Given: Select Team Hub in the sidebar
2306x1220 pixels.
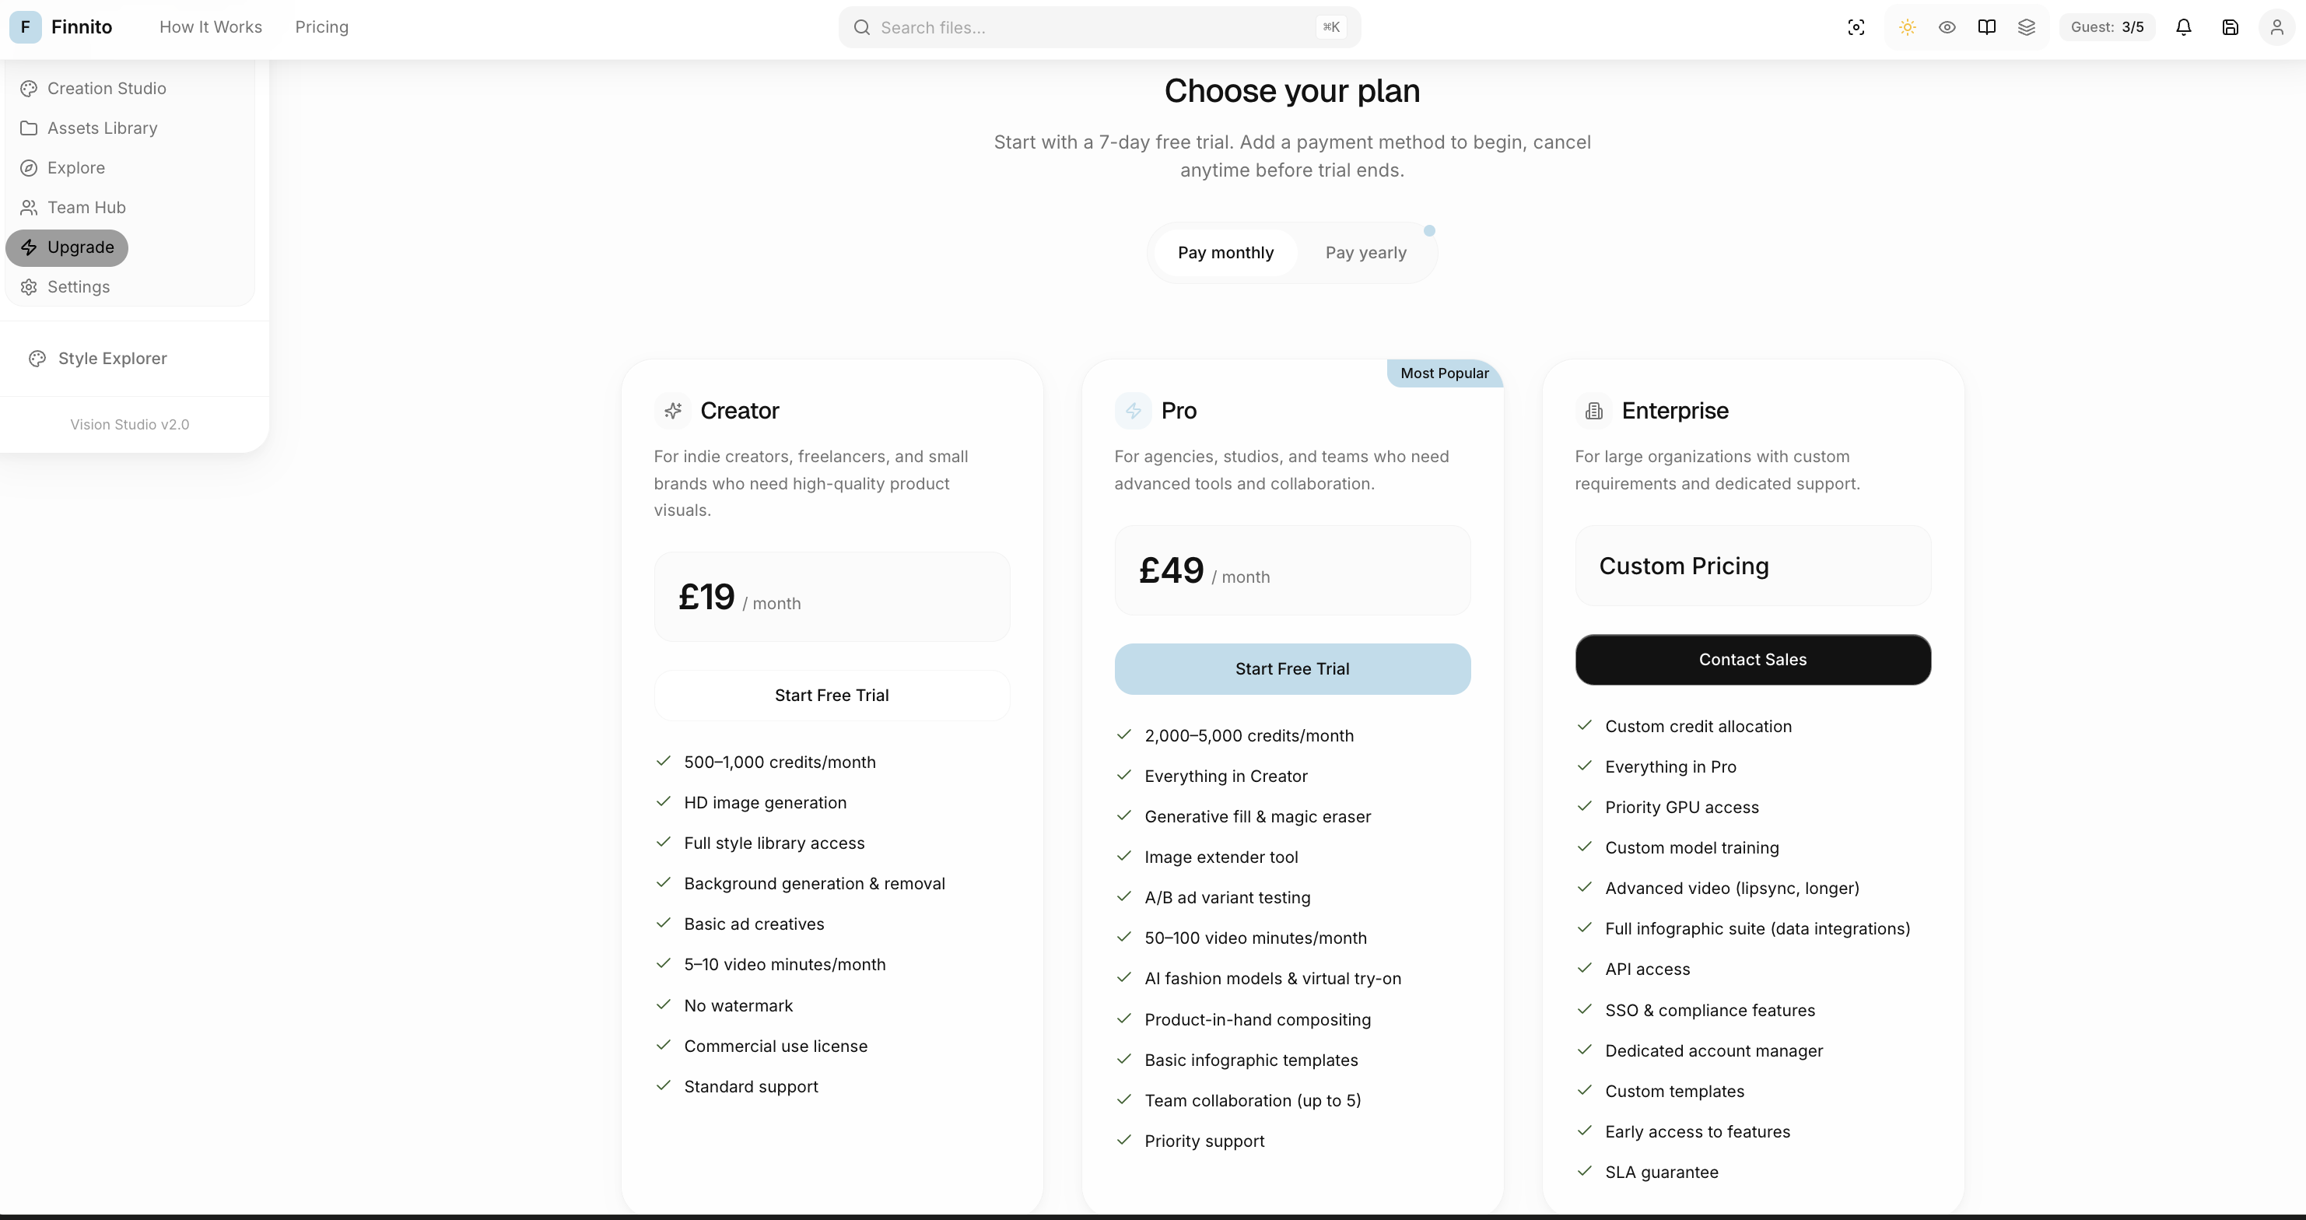Looking at the screenshot, I should [87, 207].
